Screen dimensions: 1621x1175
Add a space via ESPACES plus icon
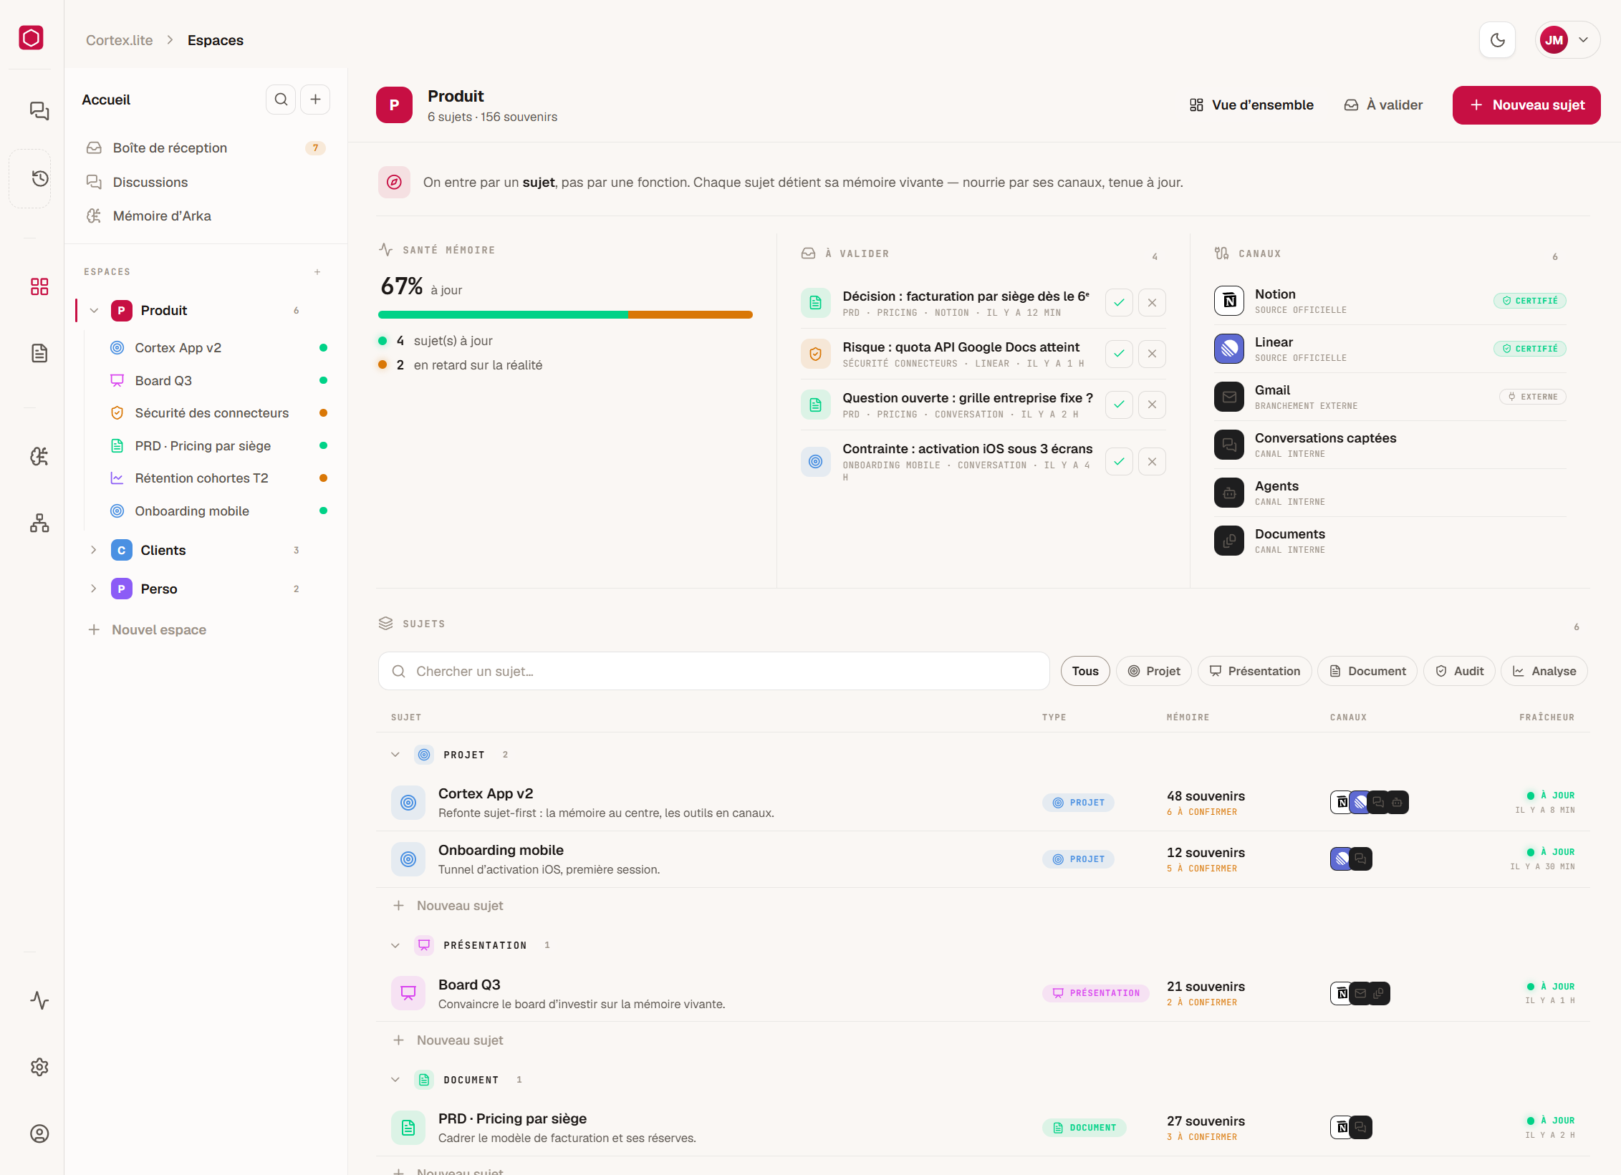(x=317, y=272)
